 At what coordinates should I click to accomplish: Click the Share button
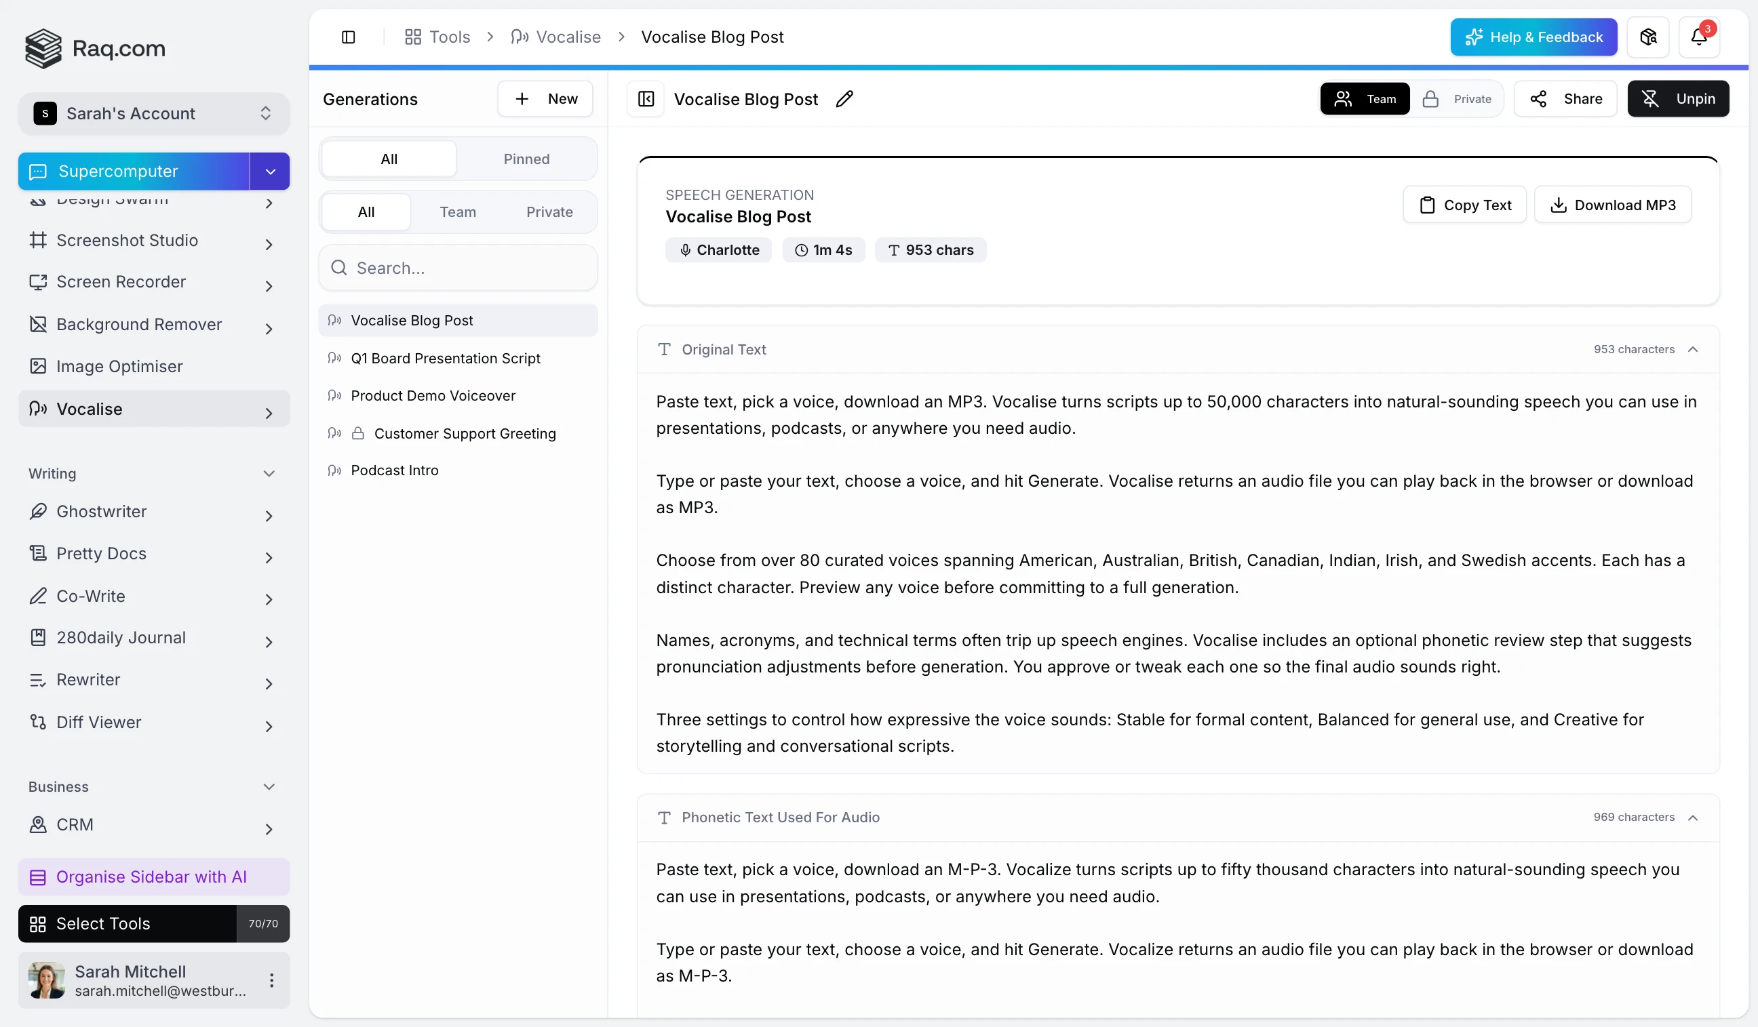[x=1565, y=99]
